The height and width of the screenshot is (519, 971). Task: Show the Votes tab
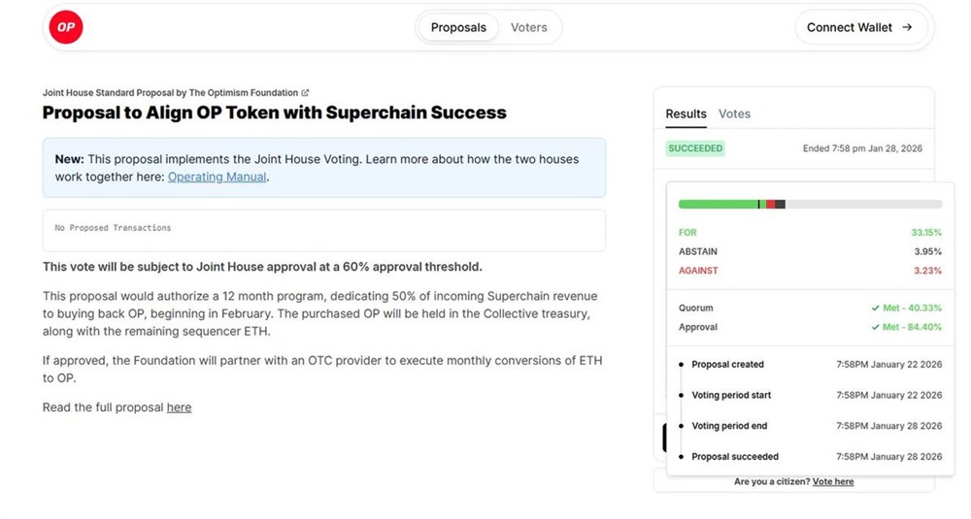click(734, 114)
